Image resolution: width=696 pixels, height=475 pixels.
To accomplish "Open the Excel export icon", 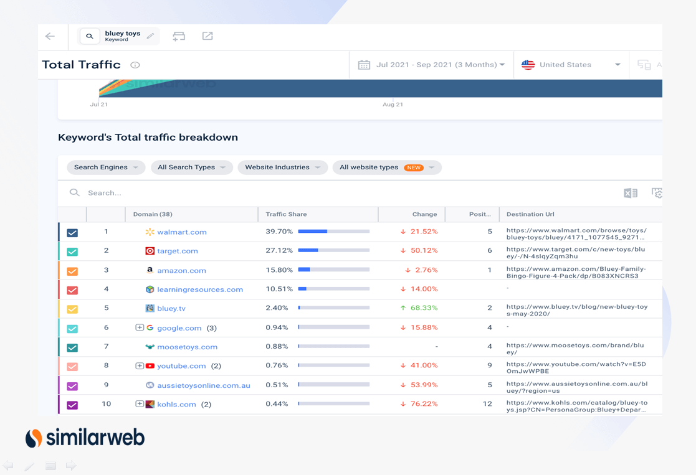I will point(630,193).
